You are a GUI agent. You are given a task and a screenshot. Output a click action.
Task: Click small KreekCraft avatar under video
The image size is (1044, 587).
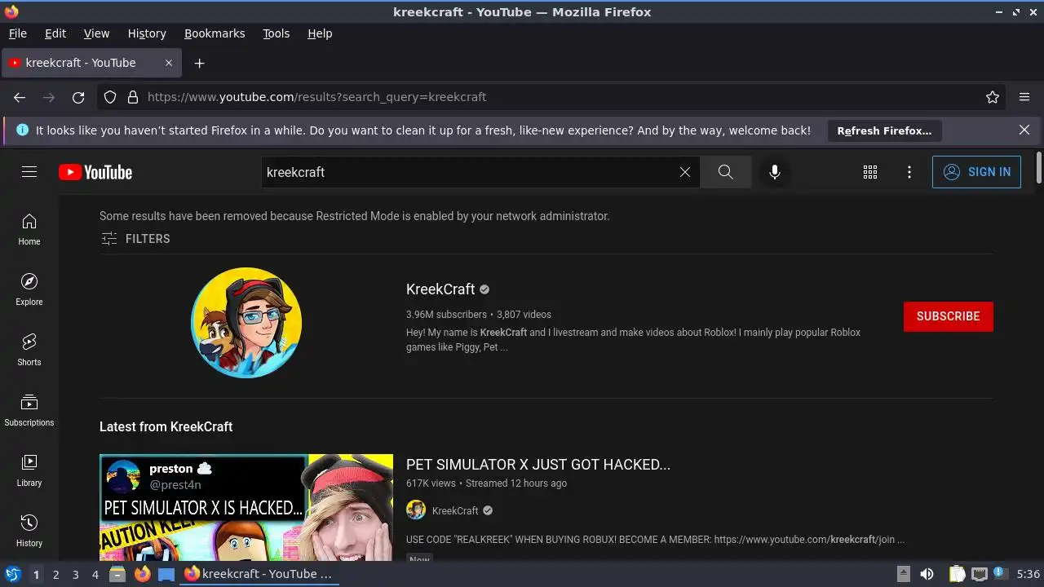click(416, 510)
